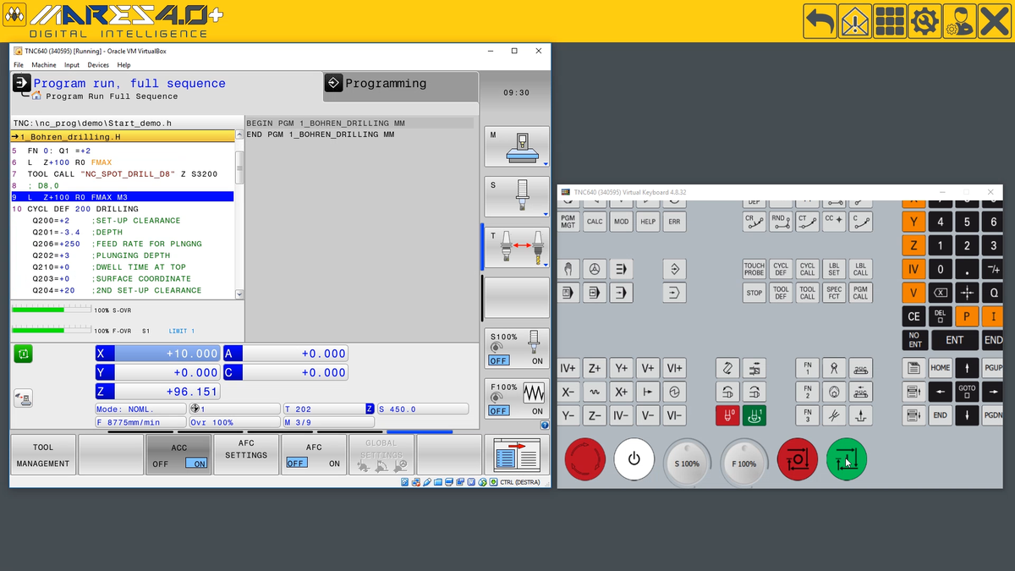Open the VirtualBox Machine menu
This screenshot has width=1015, height=571.
point(44,65)
